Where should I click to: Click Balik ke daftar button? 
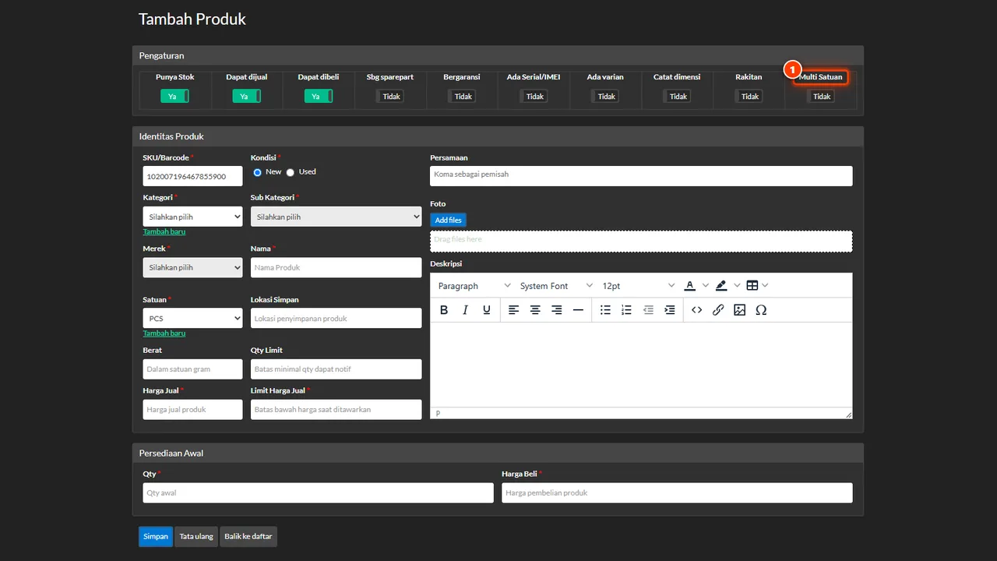[x=248, y=536]
